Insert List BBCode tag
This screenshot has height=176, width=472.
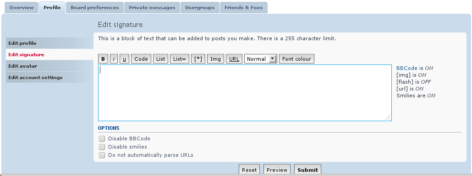tap(160, 59)
